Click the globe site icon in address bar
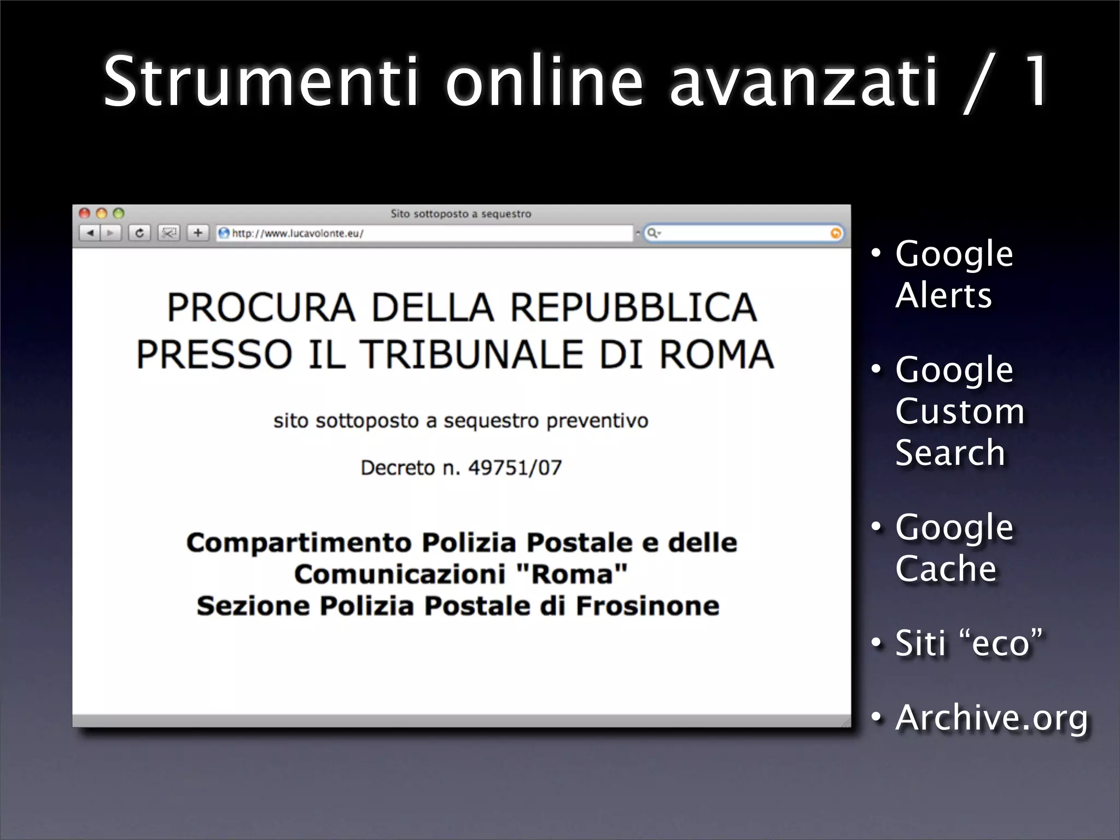Viewport: 1120px width, 840px height. [x=224, y=234]
